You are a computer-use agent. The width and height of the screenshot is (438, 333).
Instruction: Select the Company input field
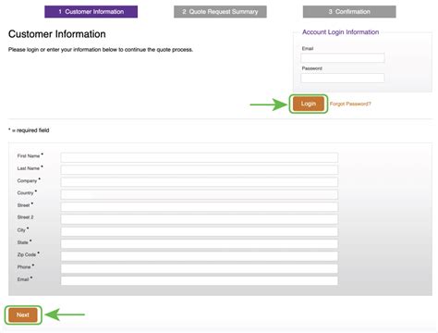[x=200, y=182]
